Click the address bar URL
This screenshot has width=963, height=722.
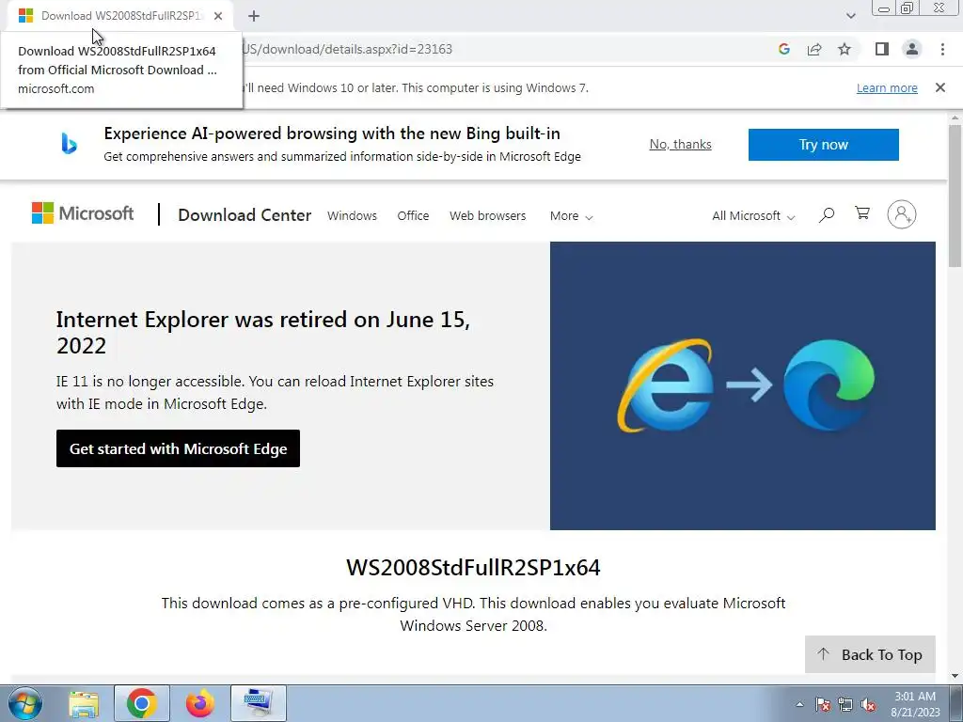347,49
